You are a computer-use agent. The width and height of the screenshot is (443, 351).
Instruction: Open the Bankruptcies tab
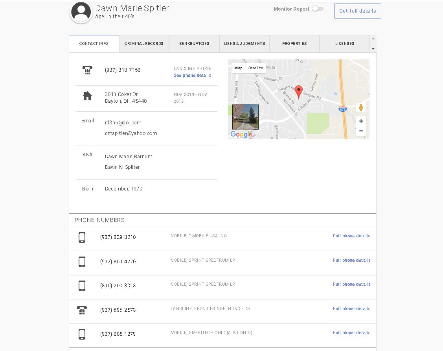pyautogui.click(x=194, y=44)
